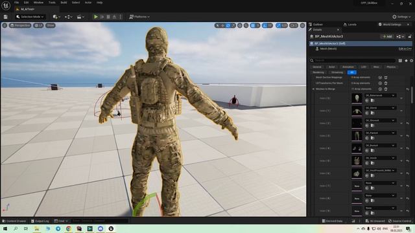
Task: Select the All filter button
Action: (x=351, y=72)
